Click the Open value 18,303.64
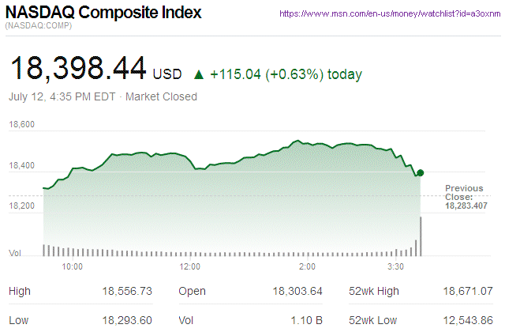The image size is (505, 332). (297, 292)
